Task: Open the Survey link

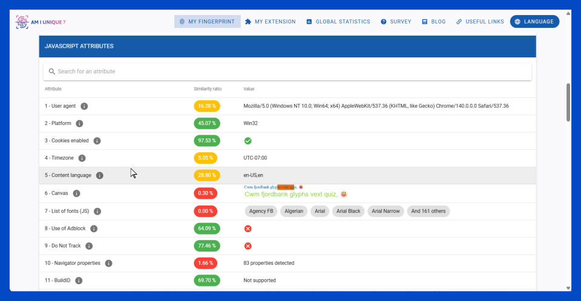Action: click(x=396, y=22)
